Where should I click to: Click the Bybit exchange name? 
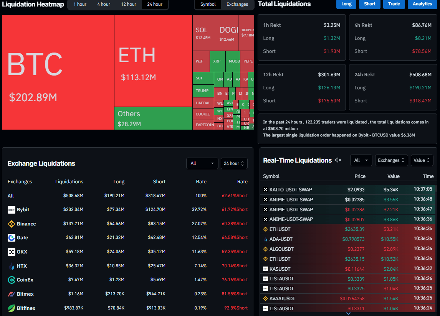click(23, 209)
